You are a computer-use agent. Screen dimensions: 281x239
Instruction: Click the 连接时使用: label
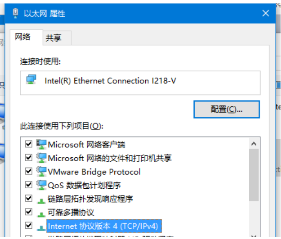point(40,61)
